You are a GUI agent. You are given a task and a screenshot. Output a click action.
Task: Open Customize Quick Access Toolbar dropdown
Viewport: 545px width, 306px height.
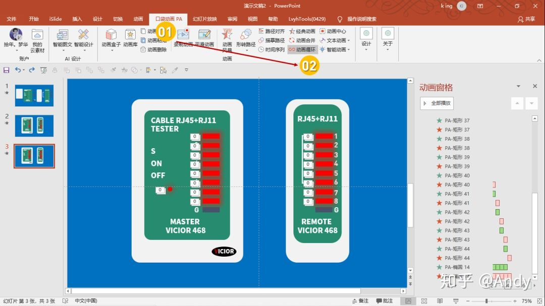(186, 70)
